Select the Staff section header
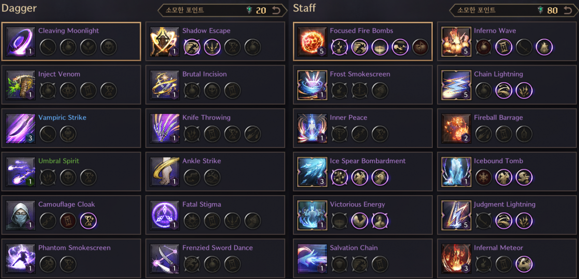Screen dimensions: 579x279 (x=303, y=8)
